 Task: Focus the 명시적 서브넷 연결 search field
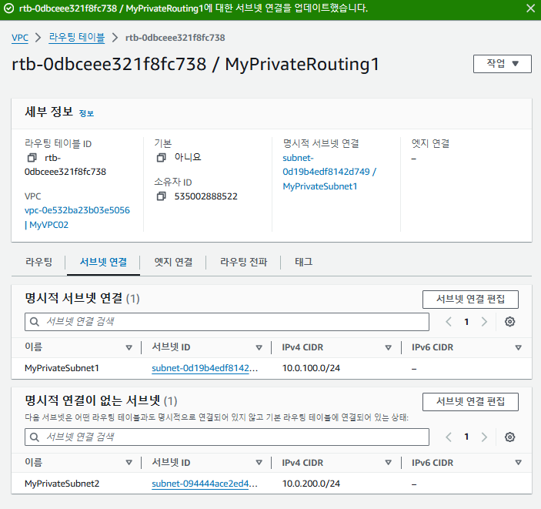point(227,322)
